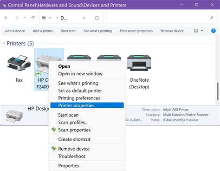The image size is (220, 171).
Task: Go up one level with Up arrow
Action: click(33, 18)
